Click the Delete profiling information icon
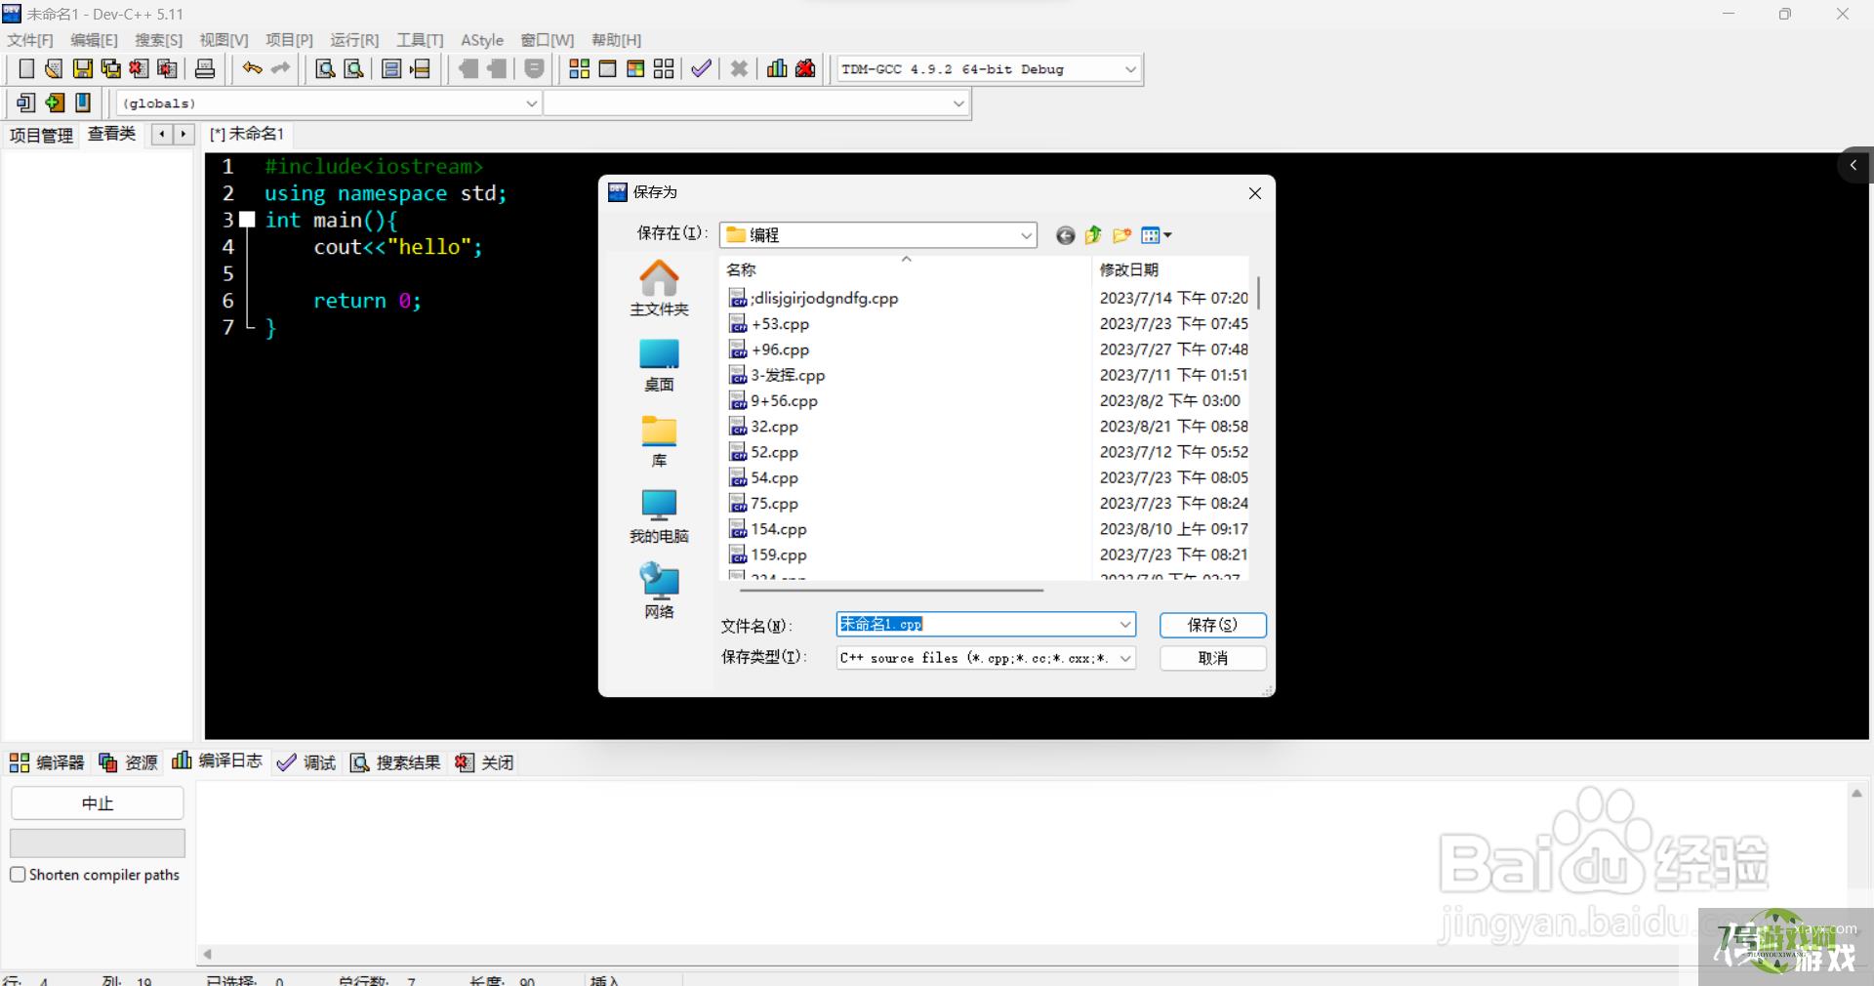The height and width of the screenshot is (986, 1874). (805, 68)
